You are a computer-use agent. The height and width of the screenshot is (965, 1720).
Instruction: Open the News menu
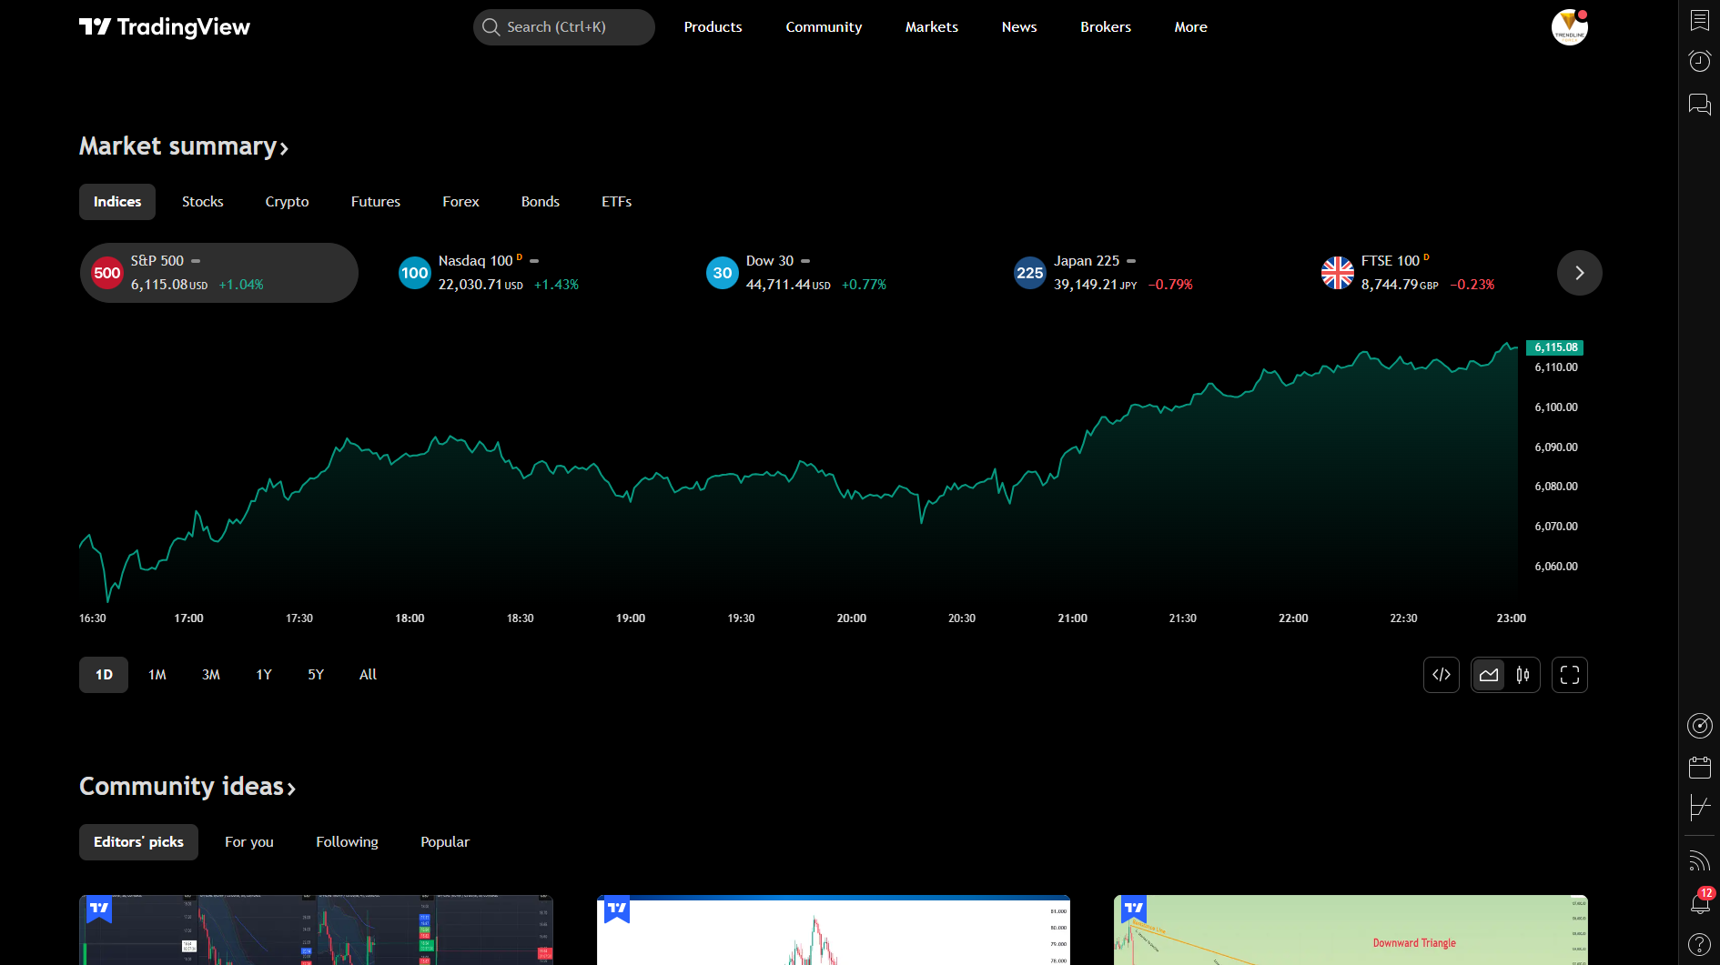tap(1019, 27)
